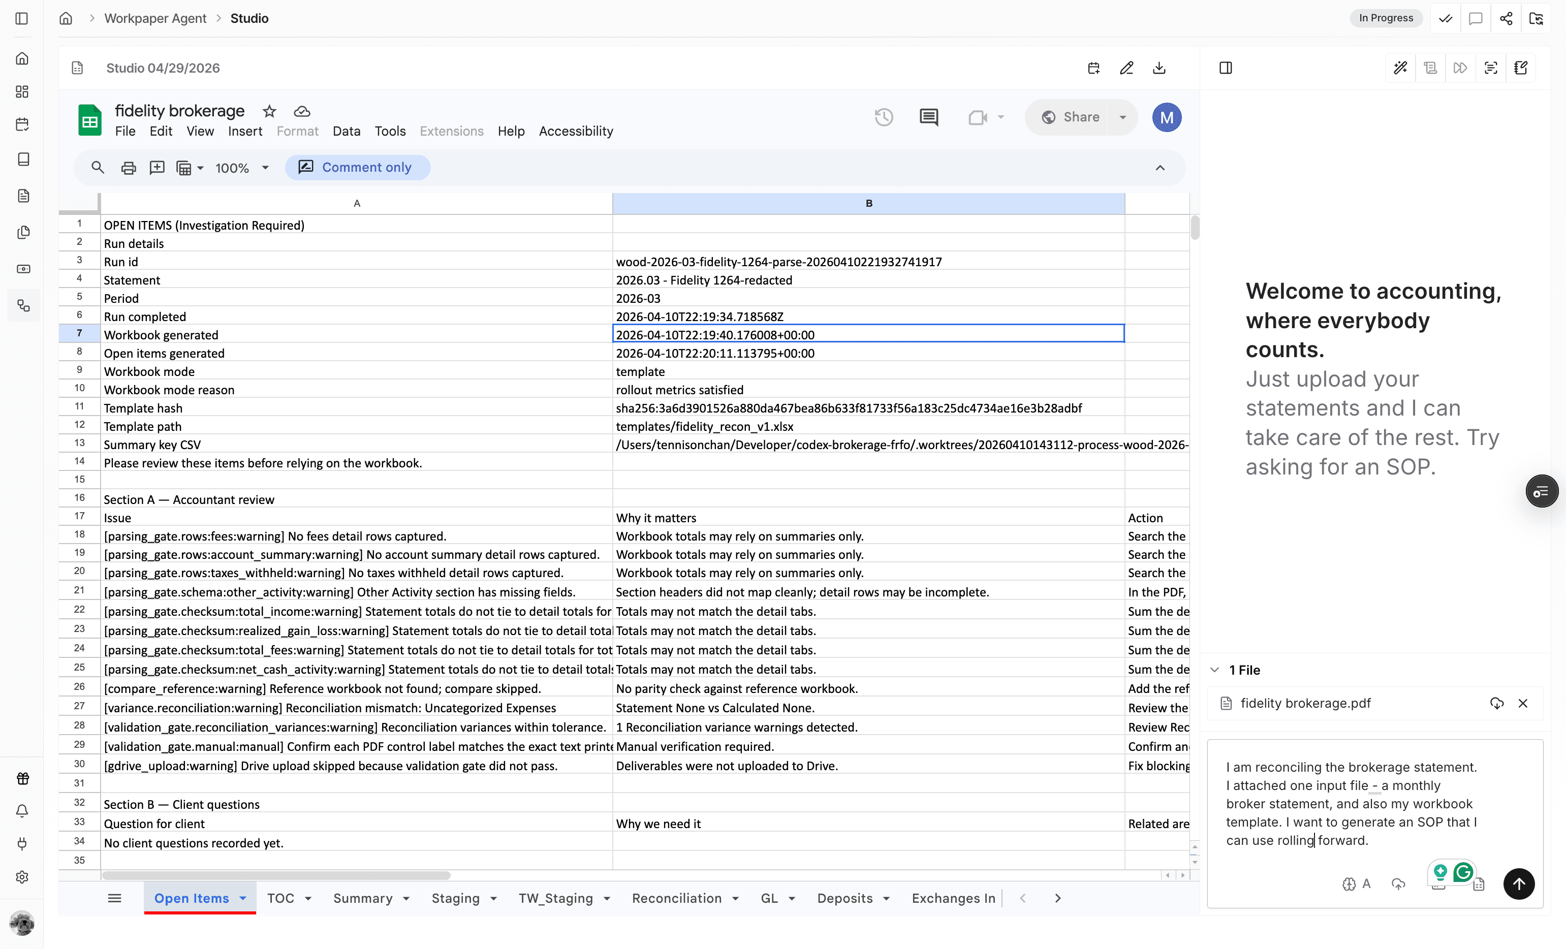Click the print icon in Sheets toolbar
The width and height of the screenshot is (1566, 949).
click(129, 168)
